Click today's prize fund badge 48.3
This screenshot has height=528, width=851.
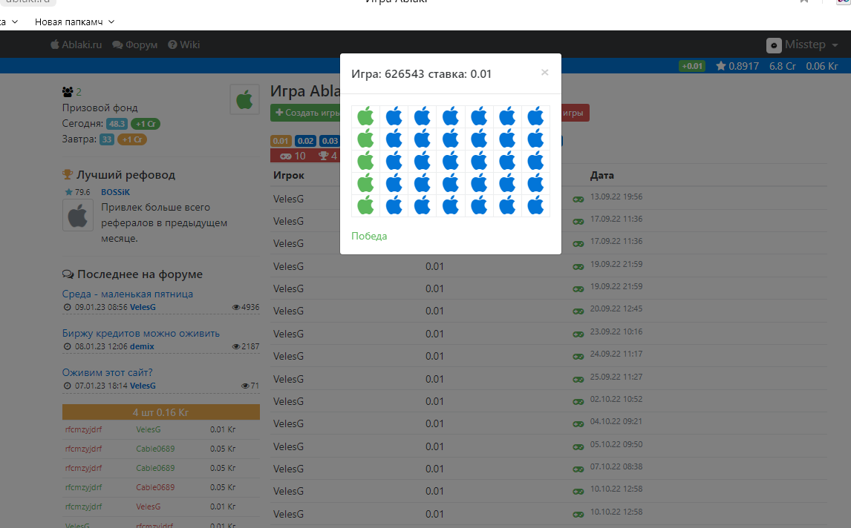[x=117, y=124]
